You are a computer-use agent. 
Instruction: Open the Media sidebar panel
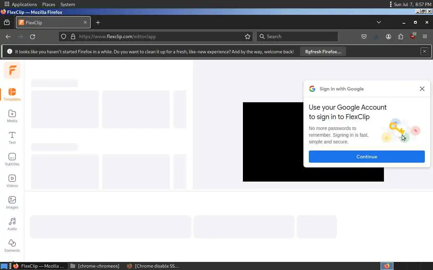click(x=12, y=116)
